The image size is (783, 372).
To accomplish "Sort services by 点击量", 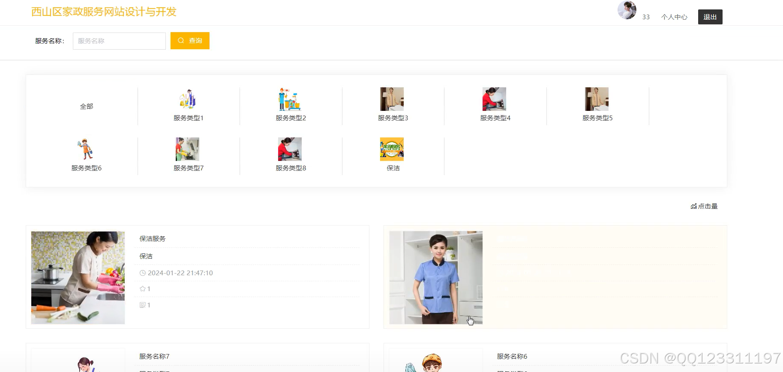I will [x=704, y=206].
